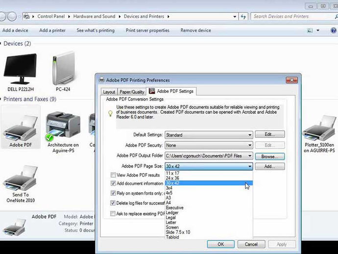This screenshot has width=338, height=254.
Task: Expand arrow after Control Panel breadcrumb
Action: pyautogui.click(x=69, y=17)
